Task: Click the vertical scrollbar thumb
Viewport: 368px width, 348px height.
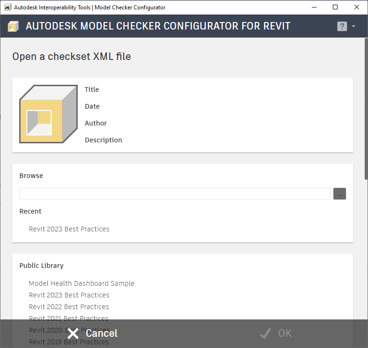Action: 366,109
